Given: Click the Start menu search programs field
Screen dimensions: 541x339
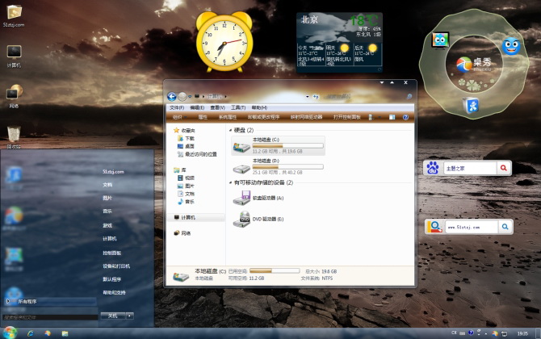Looking at the screenshot, I should [x=47, y=316].
